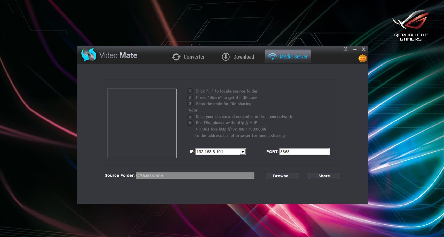This screenshot has height=237, width=444.
Task: Select the Media Server tab
Action: [x=288, y=56]
